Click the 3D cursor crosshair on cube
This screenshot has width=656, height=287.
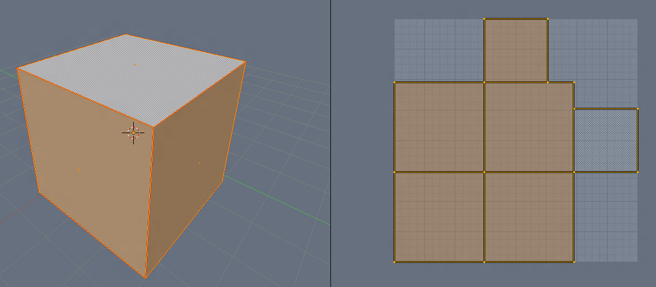click(x=133, y=133)
